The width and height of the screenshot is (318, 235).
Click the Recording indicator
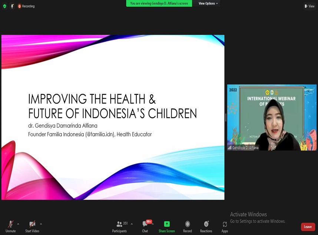pyautogui.click(x=26, y=6)
